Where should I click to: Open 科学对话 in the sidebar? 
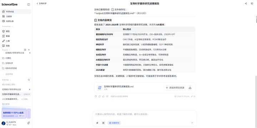click(16, 12)
